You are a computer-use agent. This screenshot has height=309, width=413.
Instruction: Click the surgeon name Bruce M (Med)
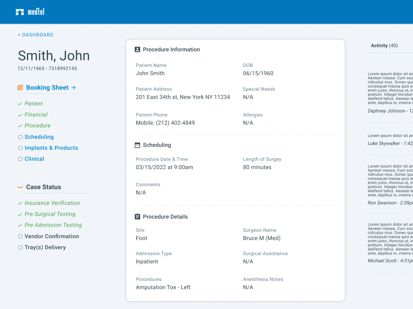tap(262, 238)
